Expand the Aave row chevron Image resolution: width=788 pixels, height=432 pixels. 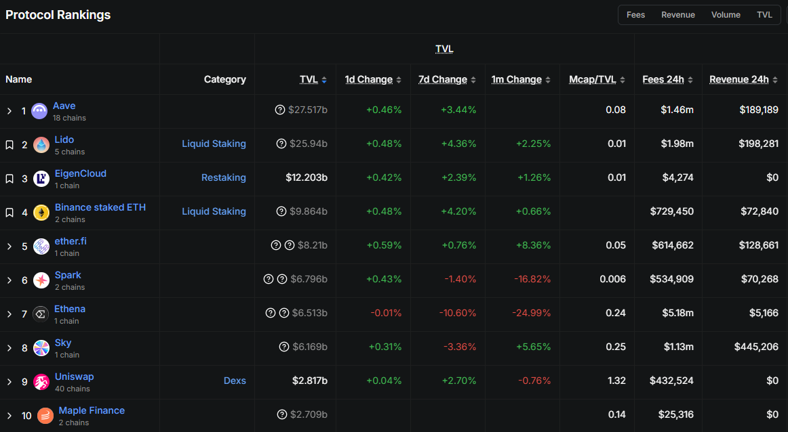[x=9, y=111]
